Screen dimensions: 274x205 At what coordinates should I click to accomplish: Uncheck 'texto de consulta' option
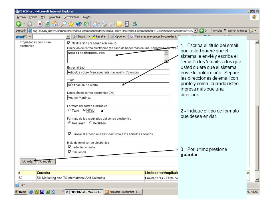70,147
